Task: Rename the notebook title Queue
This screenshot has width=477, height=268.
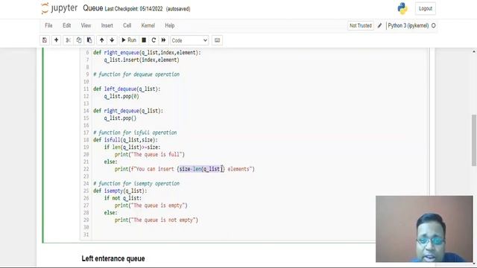Action: click(x=92, y=8)
